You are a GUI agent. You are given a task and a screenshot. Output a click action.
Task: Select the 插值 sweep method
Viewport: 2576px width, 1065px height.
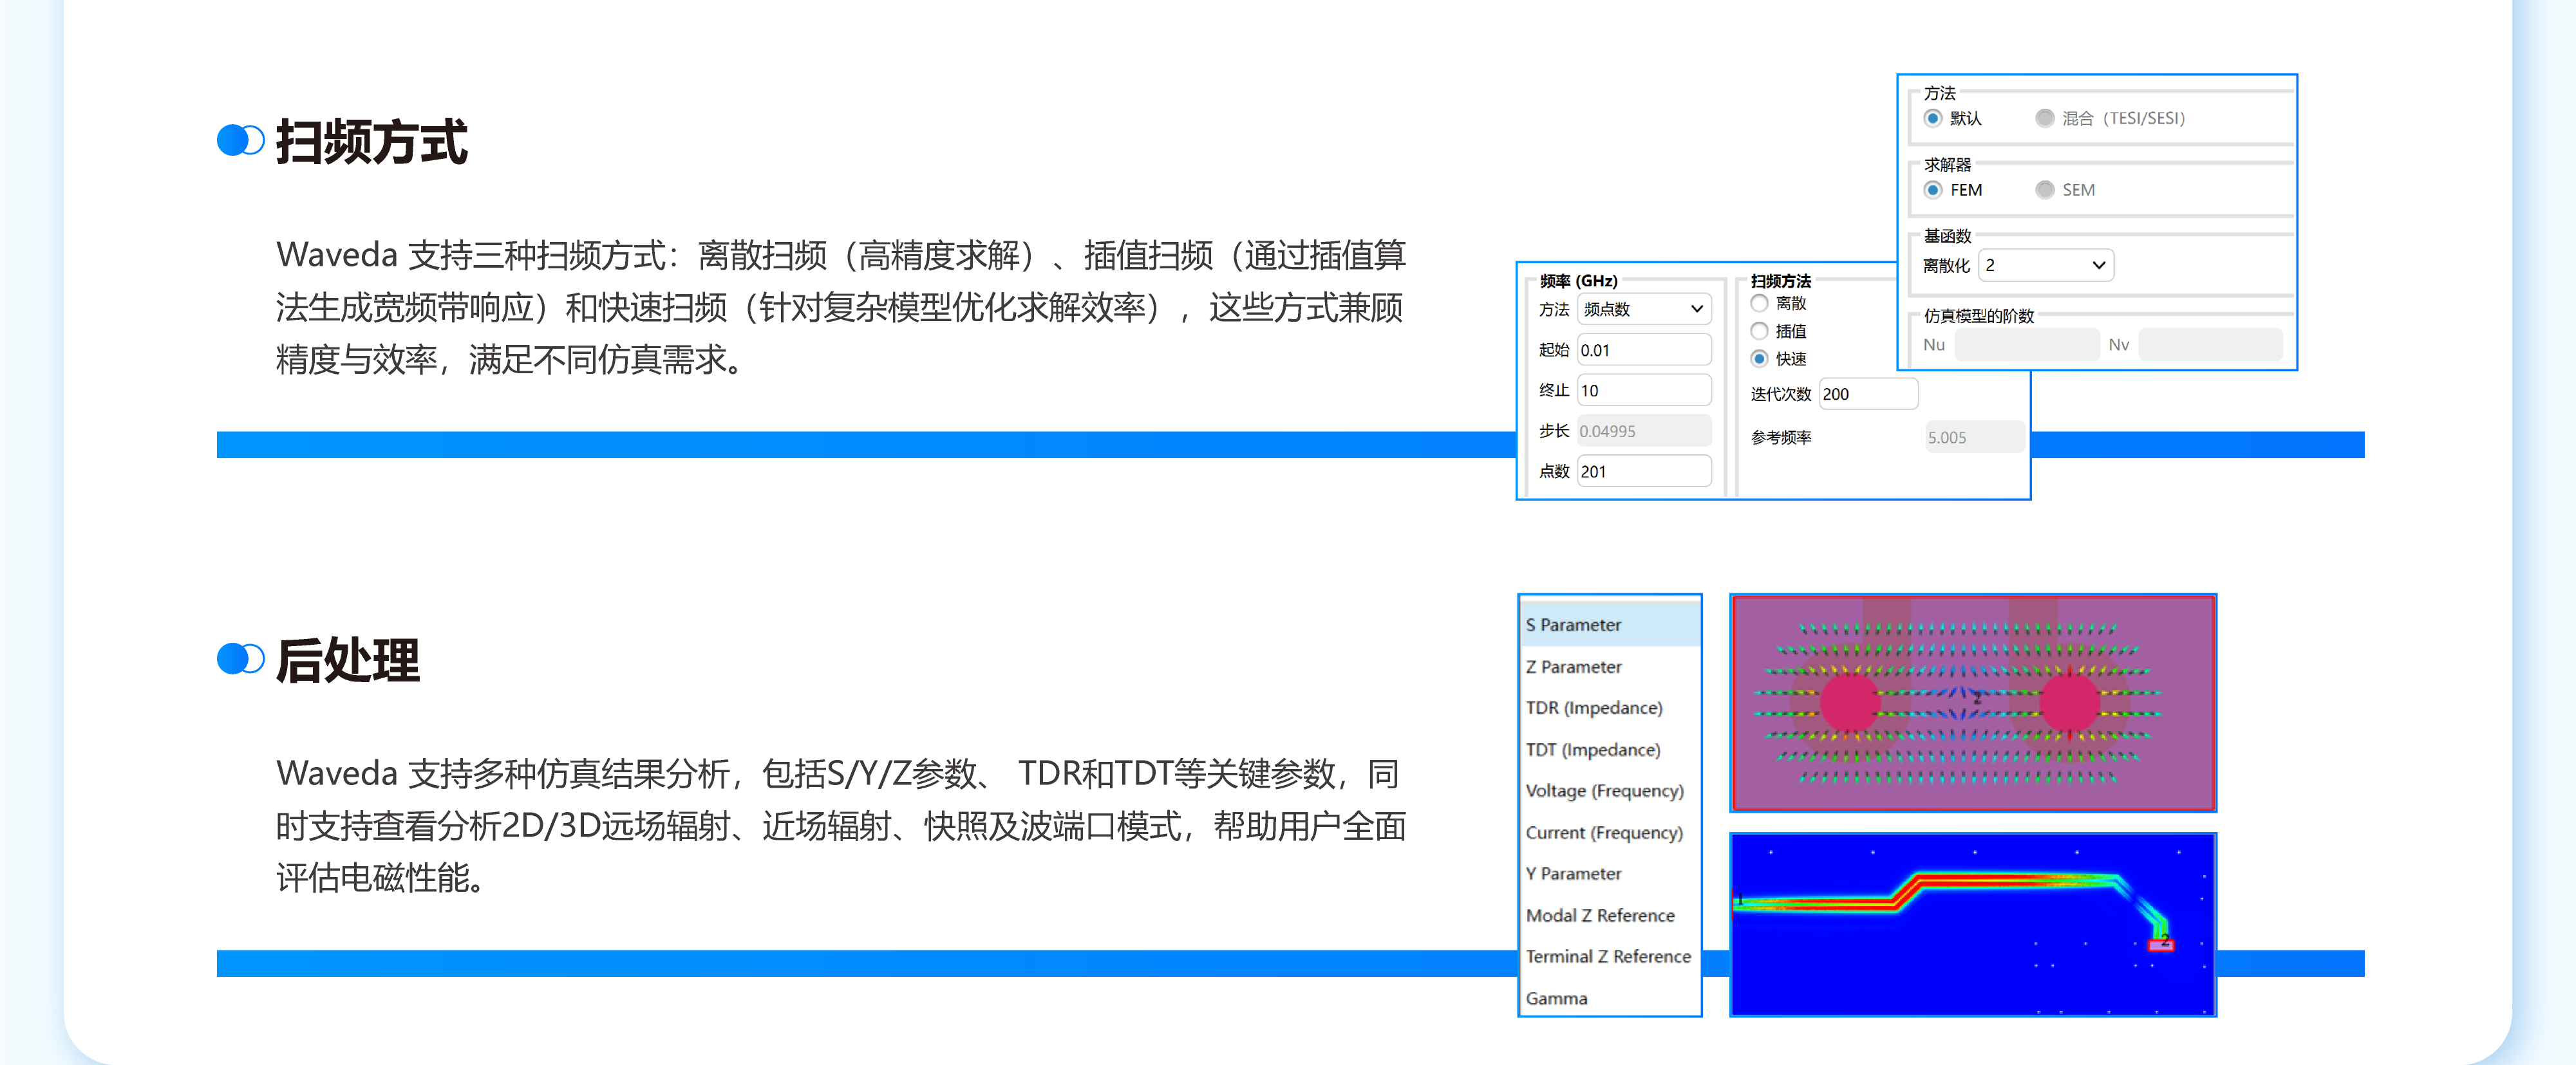[1760, 331]
